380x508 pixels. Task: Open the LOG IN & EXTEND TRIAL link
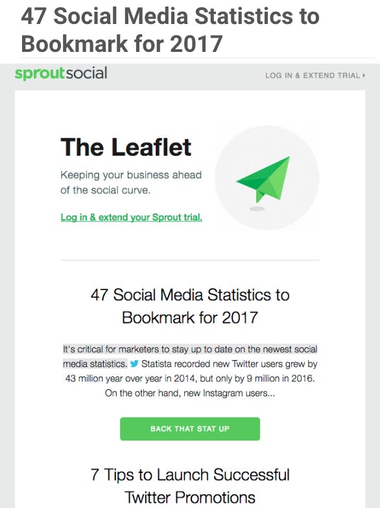[x=315, y=75]
